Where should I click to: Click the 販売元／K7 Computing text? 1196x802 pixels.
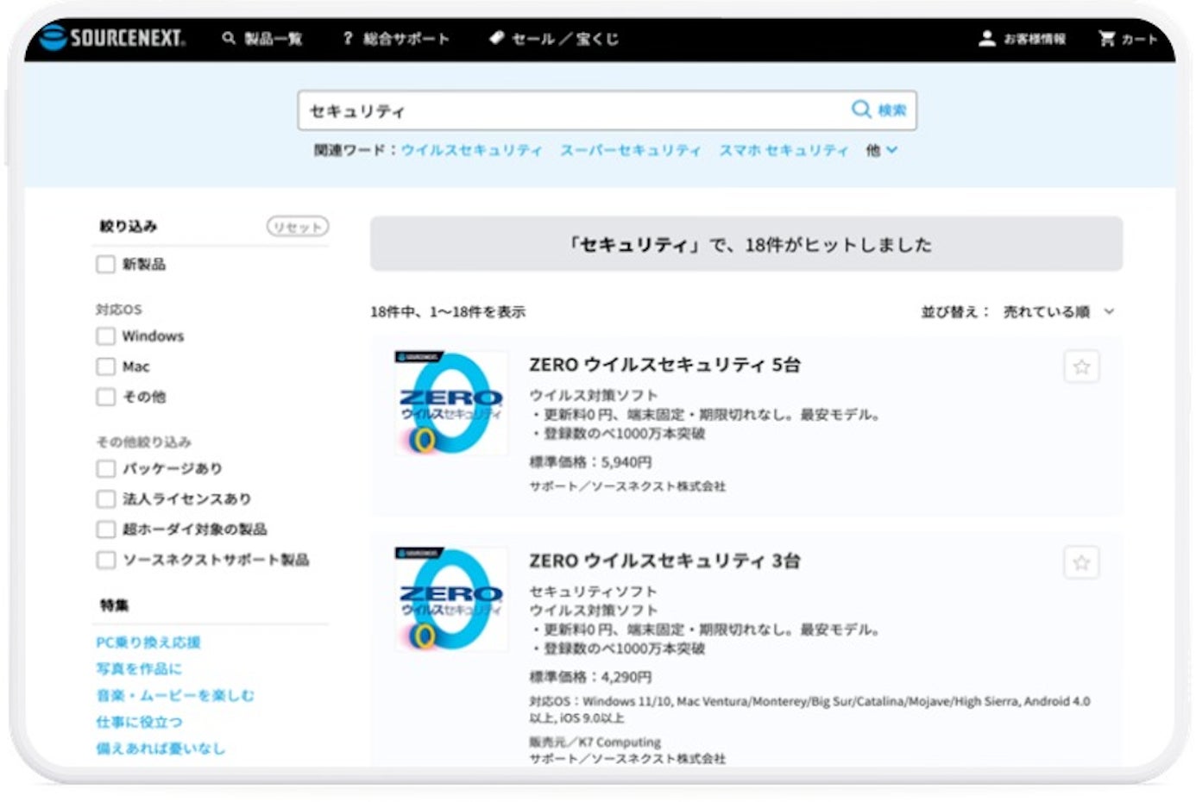[x=595, y=742]
